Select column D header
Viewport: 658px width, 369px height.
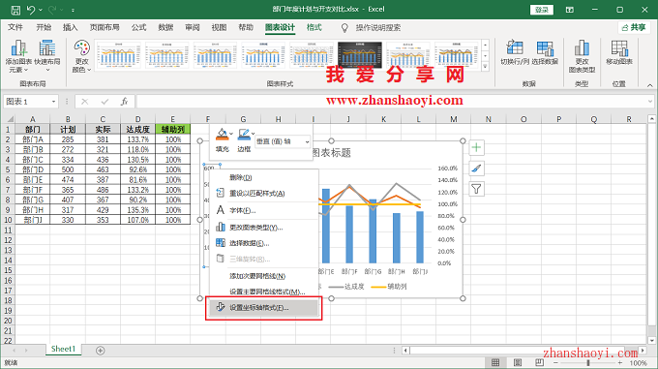137,119
